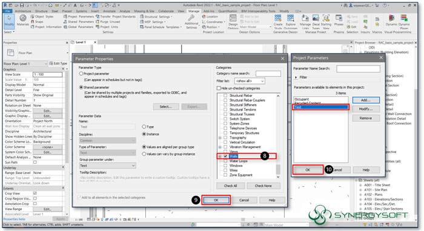Select the Type radio option
This screenshot has height=231, width=424.
click(x=144, y=126)
